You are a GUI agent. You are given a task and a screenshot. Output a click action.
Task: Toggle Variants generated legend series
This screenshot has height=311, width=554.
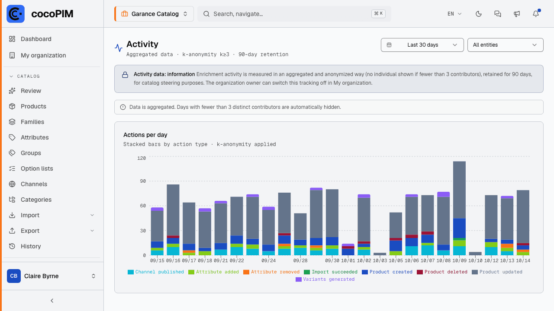click(x=325, y=279)
